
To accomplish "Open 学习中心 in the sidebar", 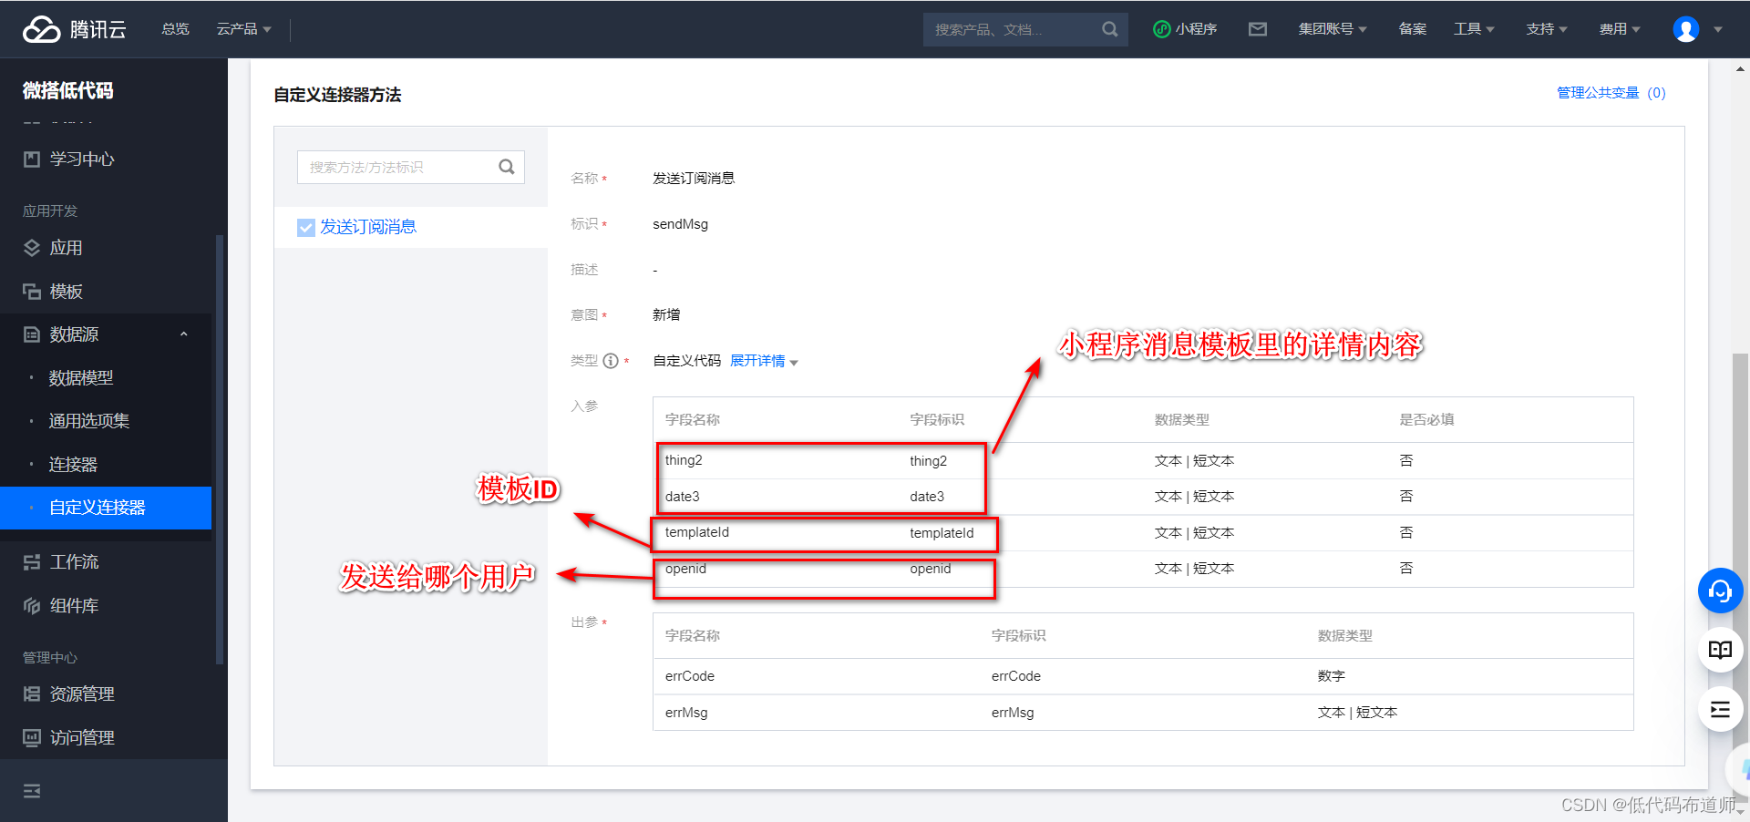I will pyautogui.click(x=82, y=159).
